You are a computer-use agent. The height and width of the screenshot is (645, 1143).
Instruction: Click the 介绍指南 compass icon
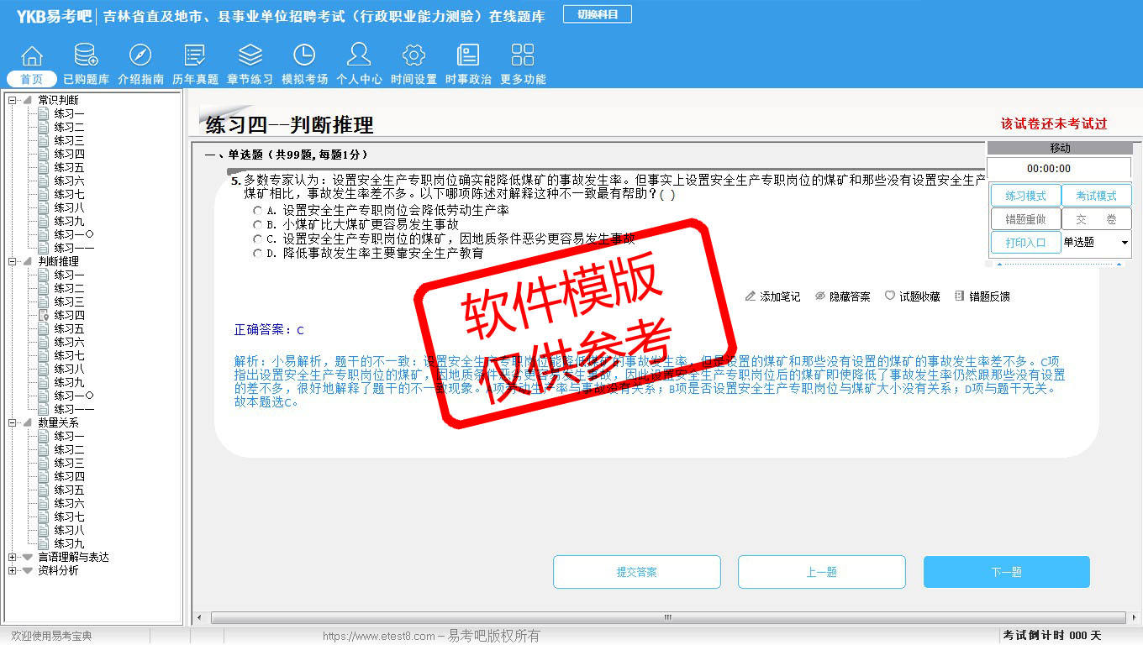(140, 56)
